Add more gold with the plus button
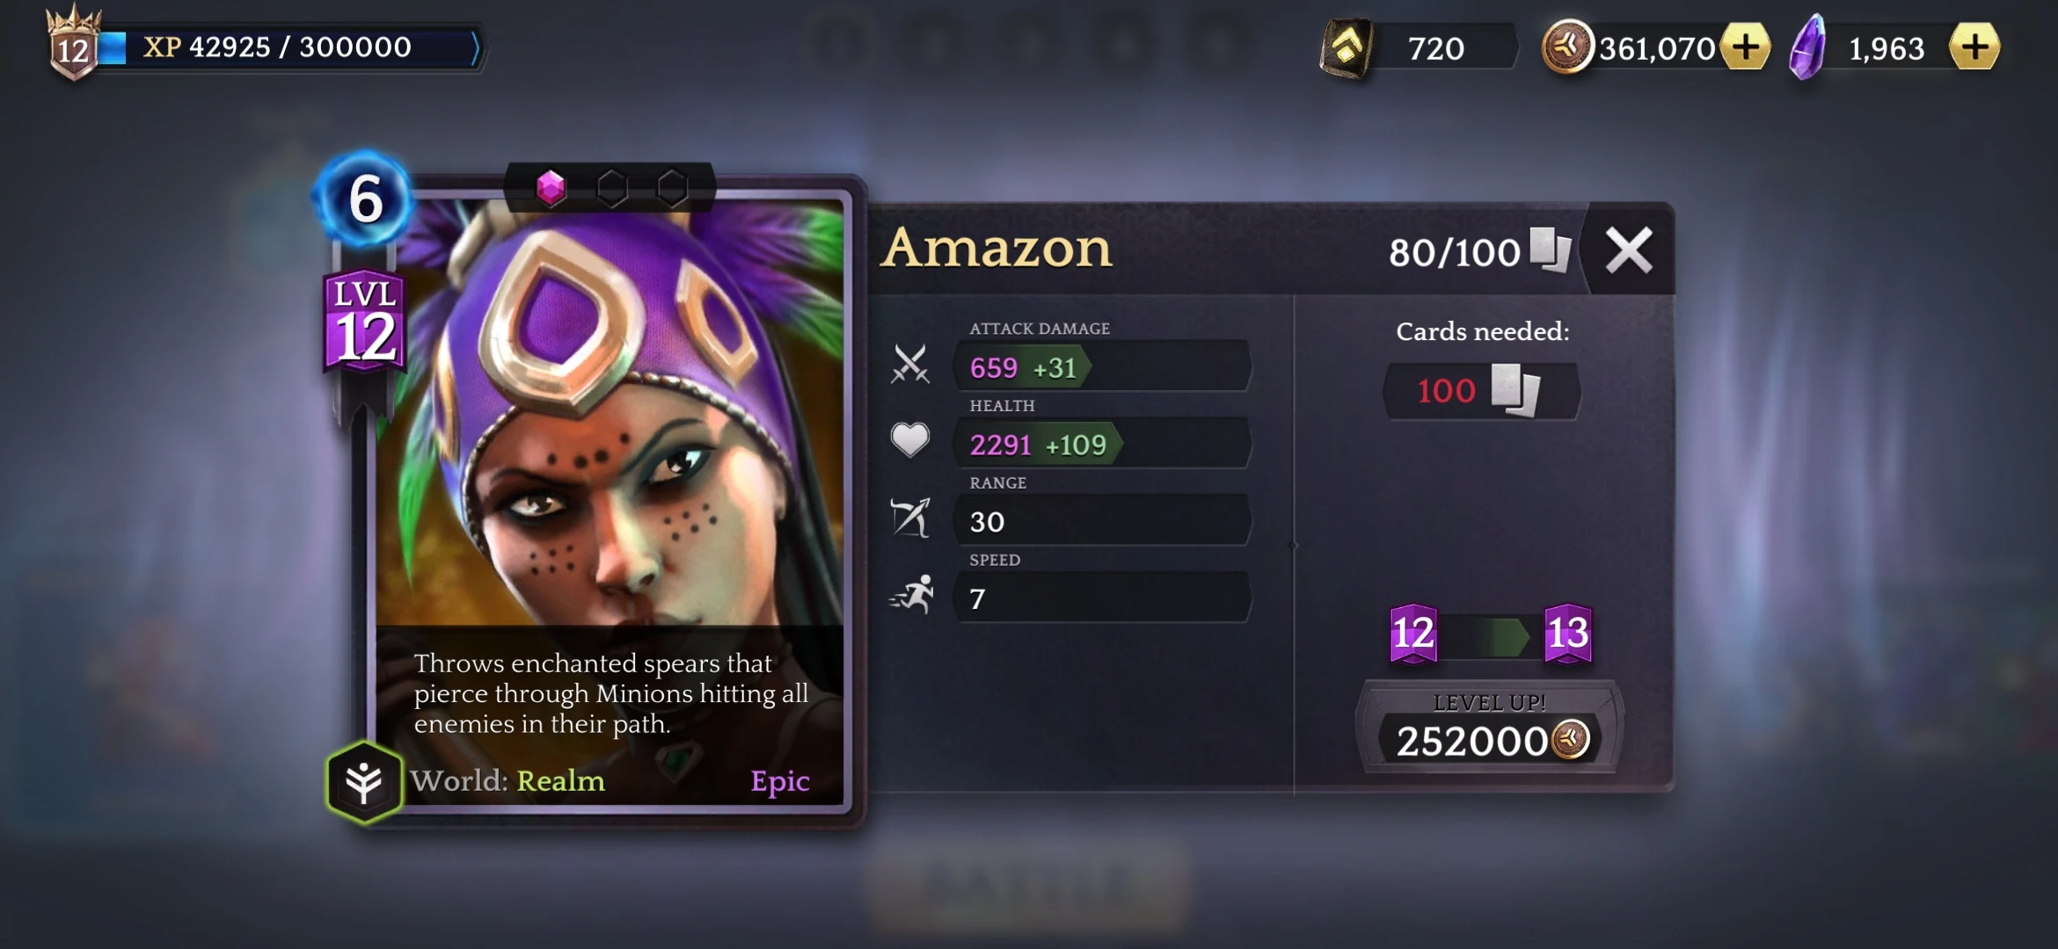The image size is (2058, 949). coord(1745,47)
